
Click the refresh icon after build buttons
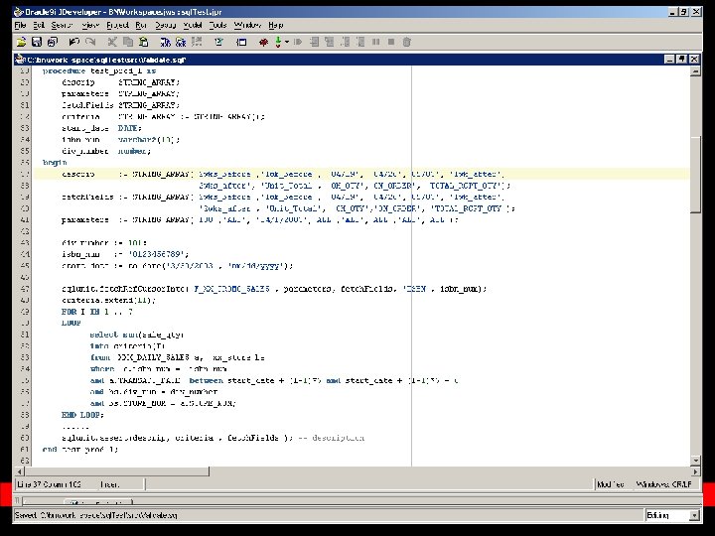(218, 42)
